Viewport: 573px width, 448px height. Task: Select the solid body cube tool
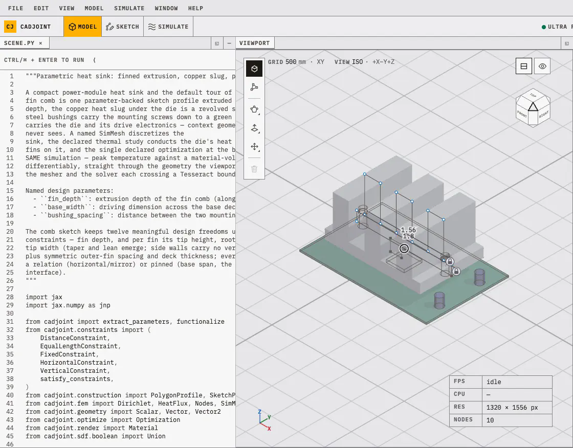(x=254, y=69)
